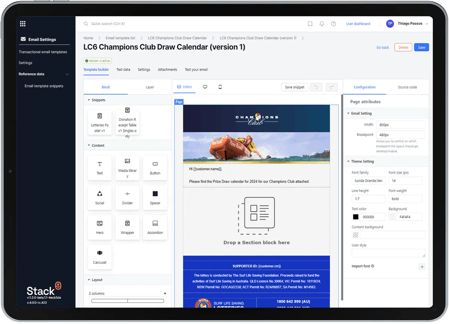Switch to the Layer tab

pyautogui.click(x=150, y=87)
